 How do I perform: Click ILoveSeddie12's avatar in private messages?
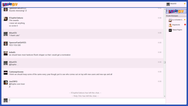click(x=170, y=20)
